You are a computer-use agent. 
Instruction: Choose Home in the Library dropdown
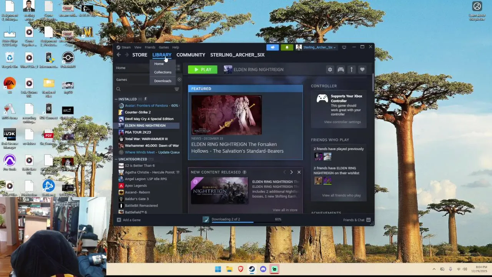pyautogui.click(x=163, y=64)
